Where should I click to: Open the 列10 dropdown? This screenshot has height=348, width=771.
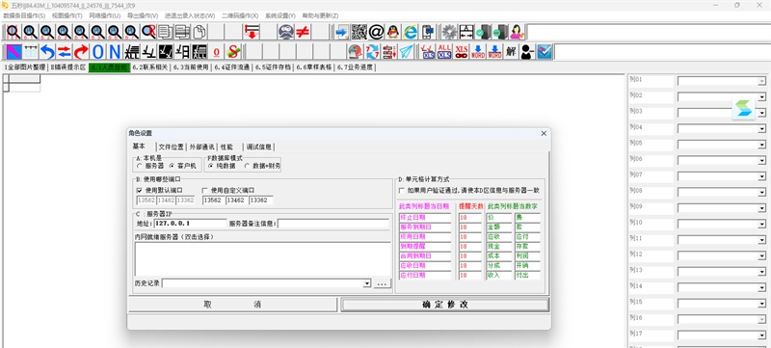762,225
